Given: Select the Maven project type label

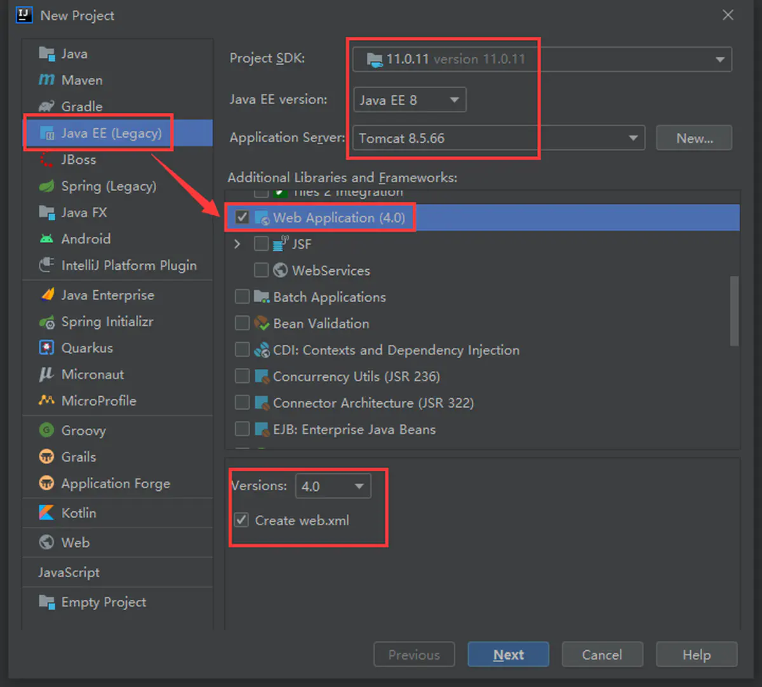Looking at the screenshot, I should tap(82, 80).
